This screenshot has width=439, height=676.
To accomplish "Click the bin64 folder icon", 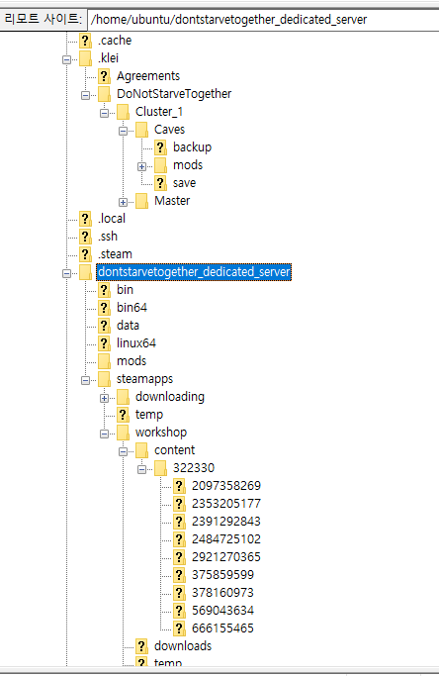I will click(104, 308).
